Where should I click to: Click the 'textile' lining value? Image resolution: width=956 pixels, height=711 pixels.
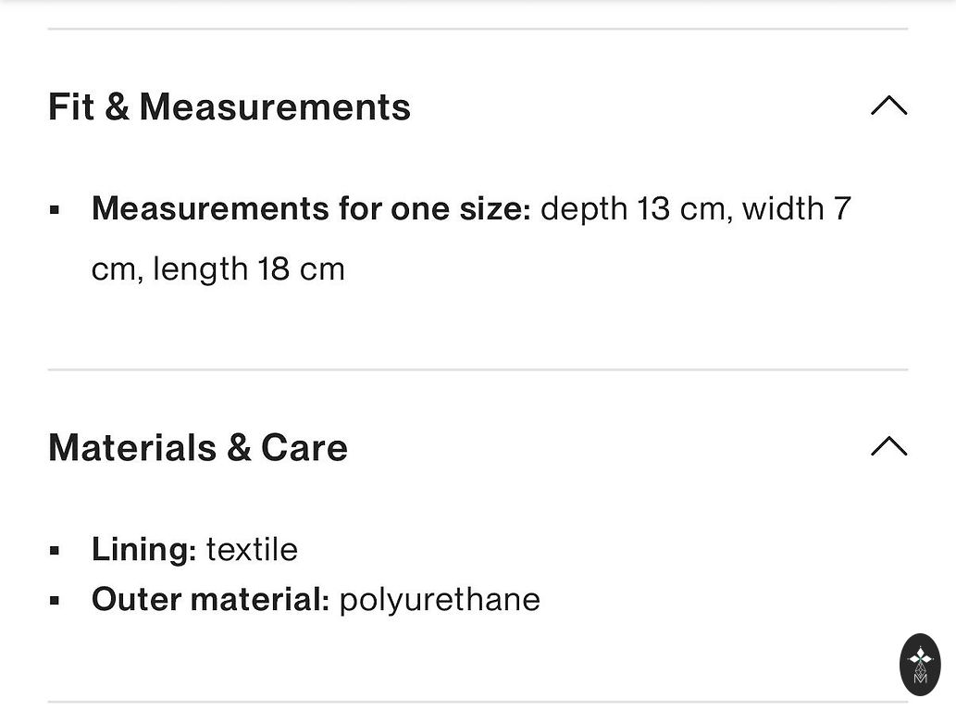point(252,549)
